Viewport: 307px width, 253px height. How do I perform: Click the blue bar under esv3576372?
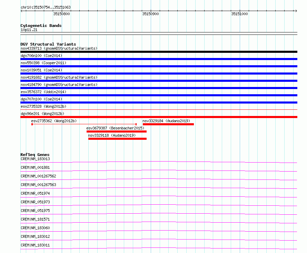159,95
